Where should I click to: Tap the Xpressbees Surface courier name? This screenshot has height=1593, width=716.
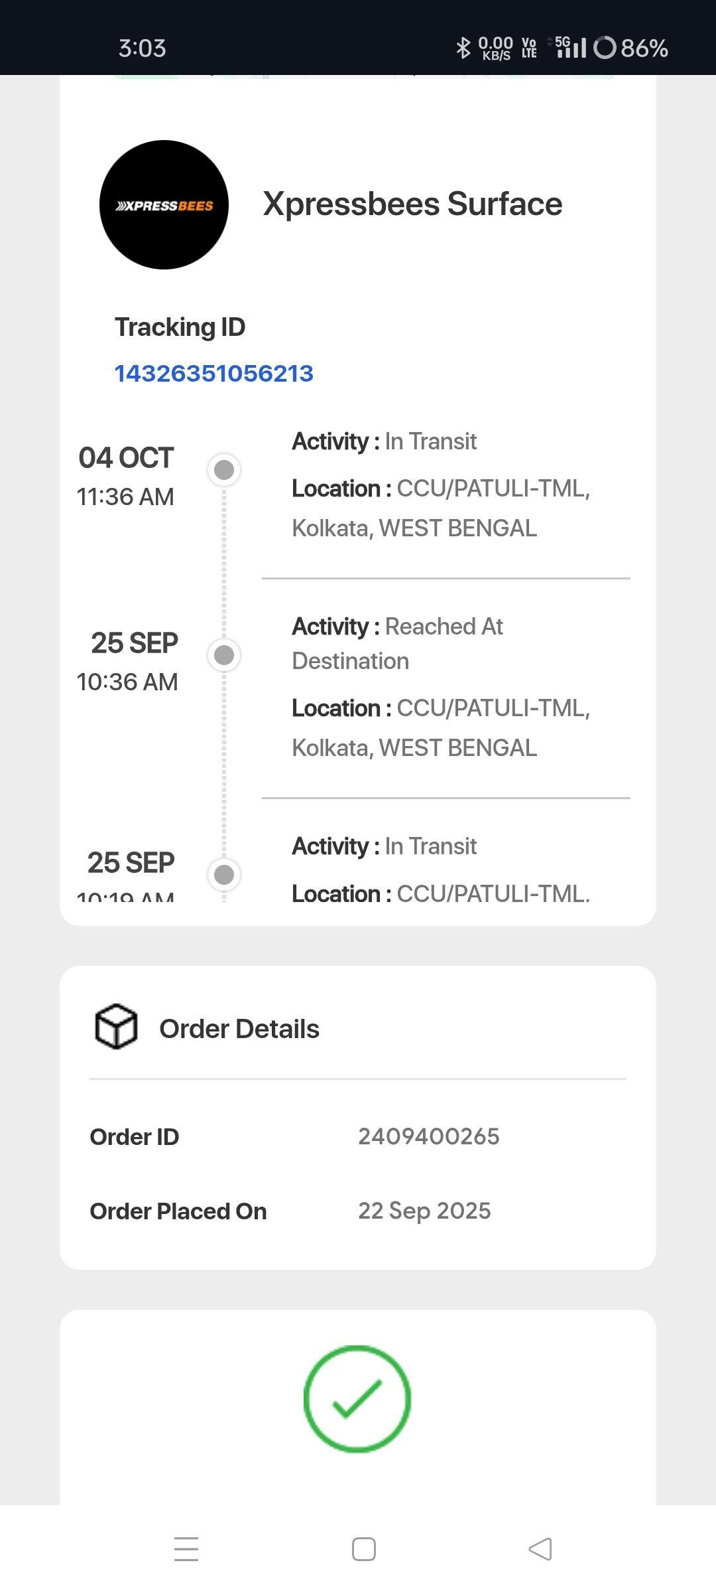412,204
